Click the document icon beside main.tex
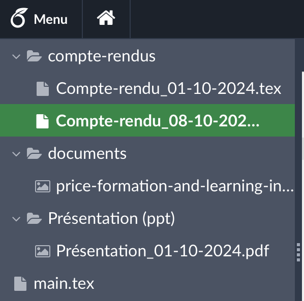 click(20, 284)
